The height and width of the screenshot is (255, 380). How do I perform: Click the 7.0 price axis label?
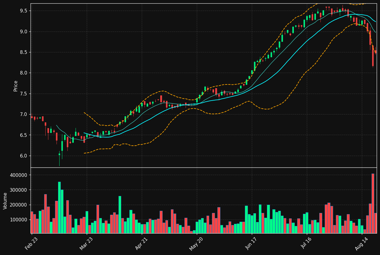[24, 114]
